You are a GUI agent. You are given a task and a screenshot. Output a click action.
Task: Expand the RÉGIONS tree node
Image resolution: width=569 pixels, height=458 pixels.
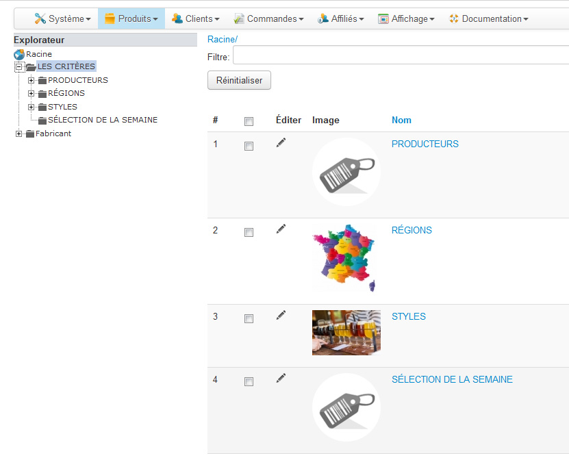coord(31,94)
